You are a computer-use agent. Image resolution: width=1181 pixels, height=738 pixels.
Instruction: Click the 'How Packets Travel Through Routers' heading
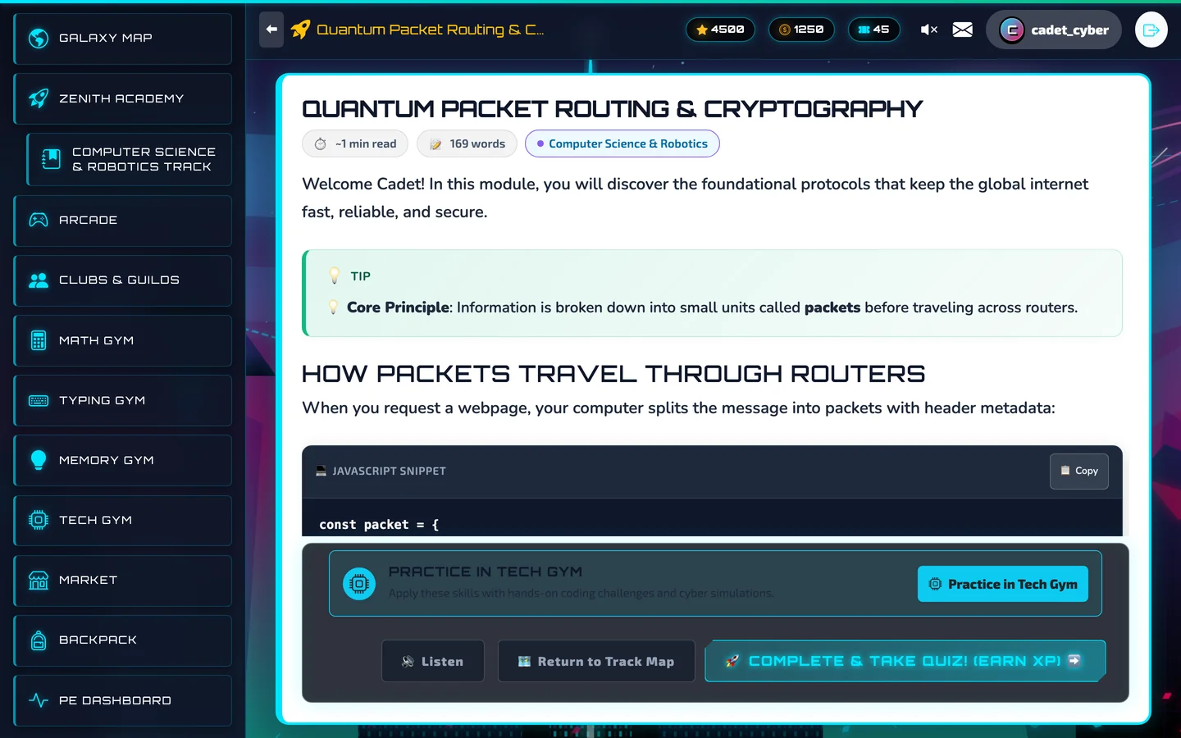click(x=613, y=374)
